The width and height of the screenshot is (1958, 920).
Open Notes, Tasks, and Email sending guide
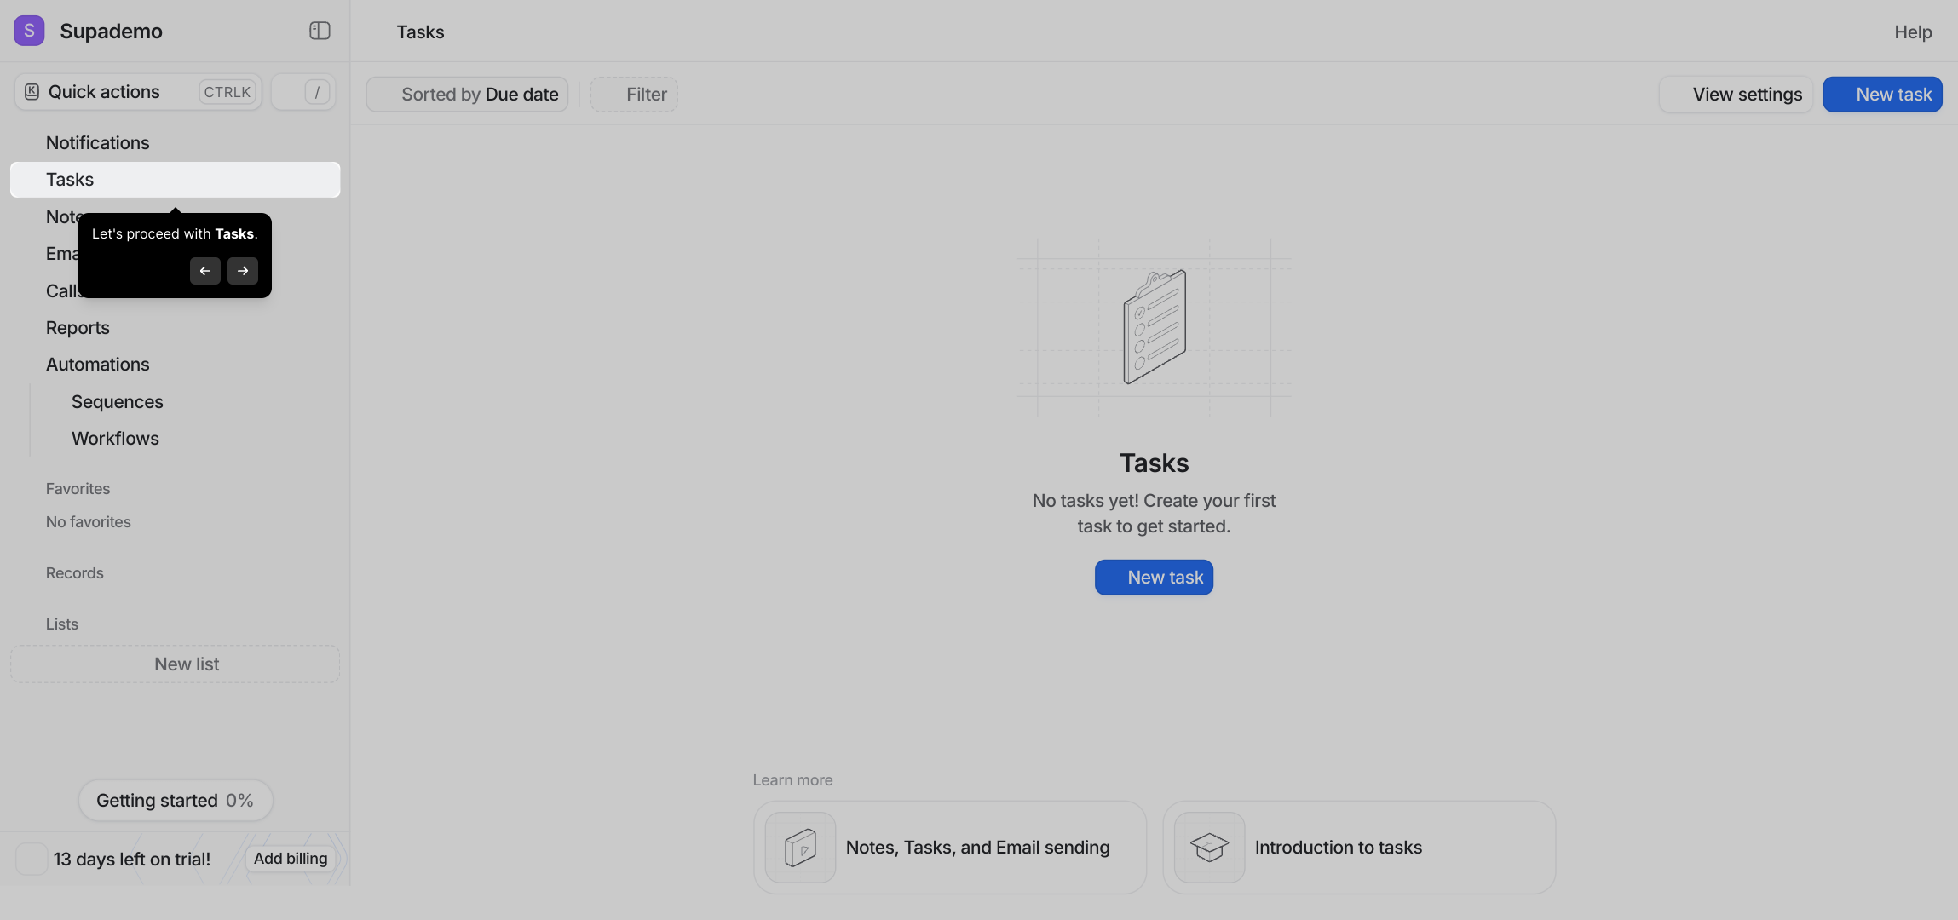tap(949, 848)
